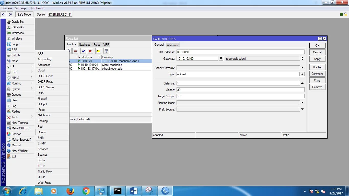This screenshot has width=349, height=196.
Task: Select DNS in the IP submenu
Action: click(x=52, y=93)
